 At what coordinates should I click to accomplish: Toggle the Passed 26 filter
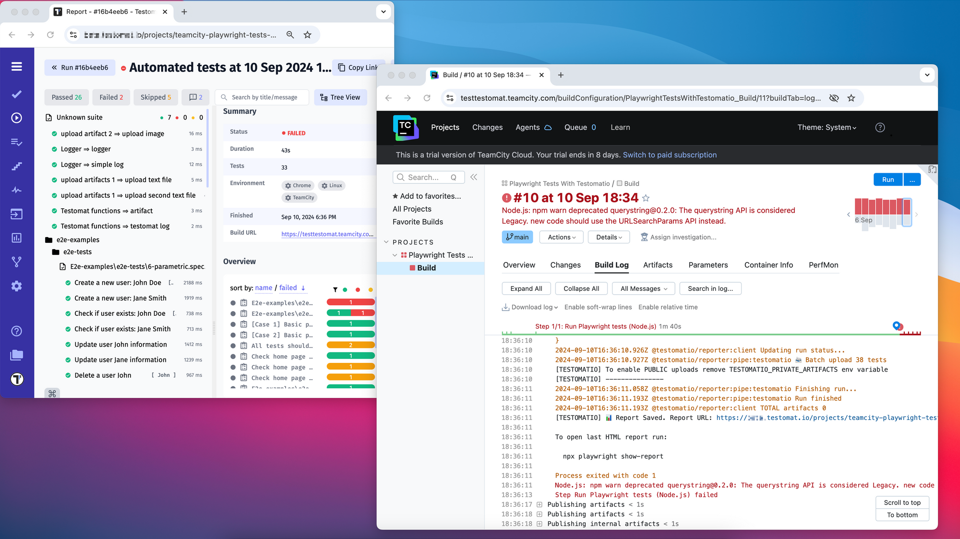click(67, 97)
